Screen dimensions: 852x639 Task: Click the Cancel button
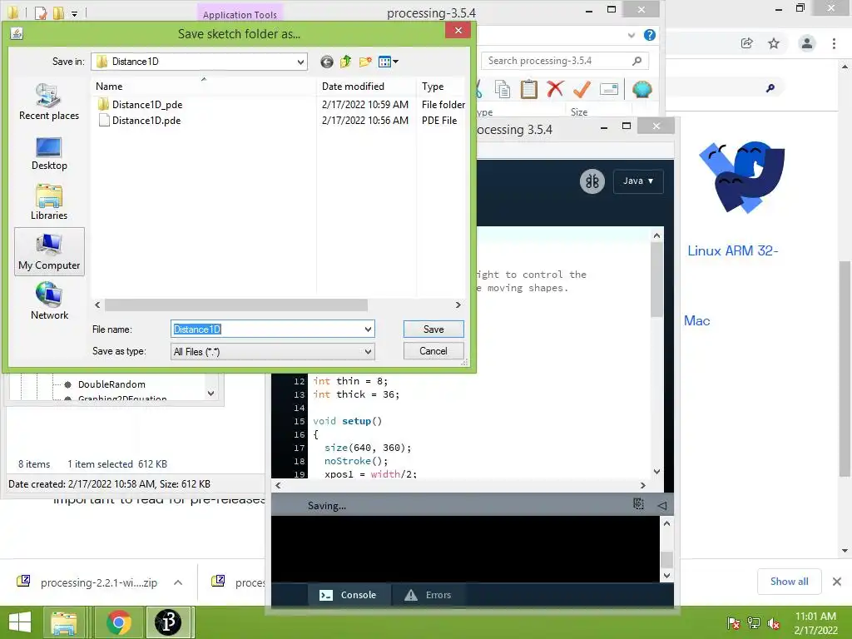tap(433, 351)
